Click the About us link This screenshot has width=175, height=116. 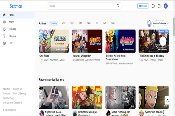(x=7, y=89)
